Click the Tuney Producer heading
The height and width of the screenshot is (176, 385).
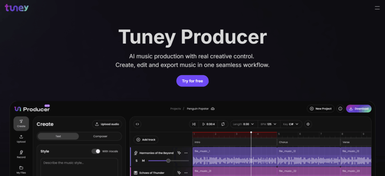[192, 37]
